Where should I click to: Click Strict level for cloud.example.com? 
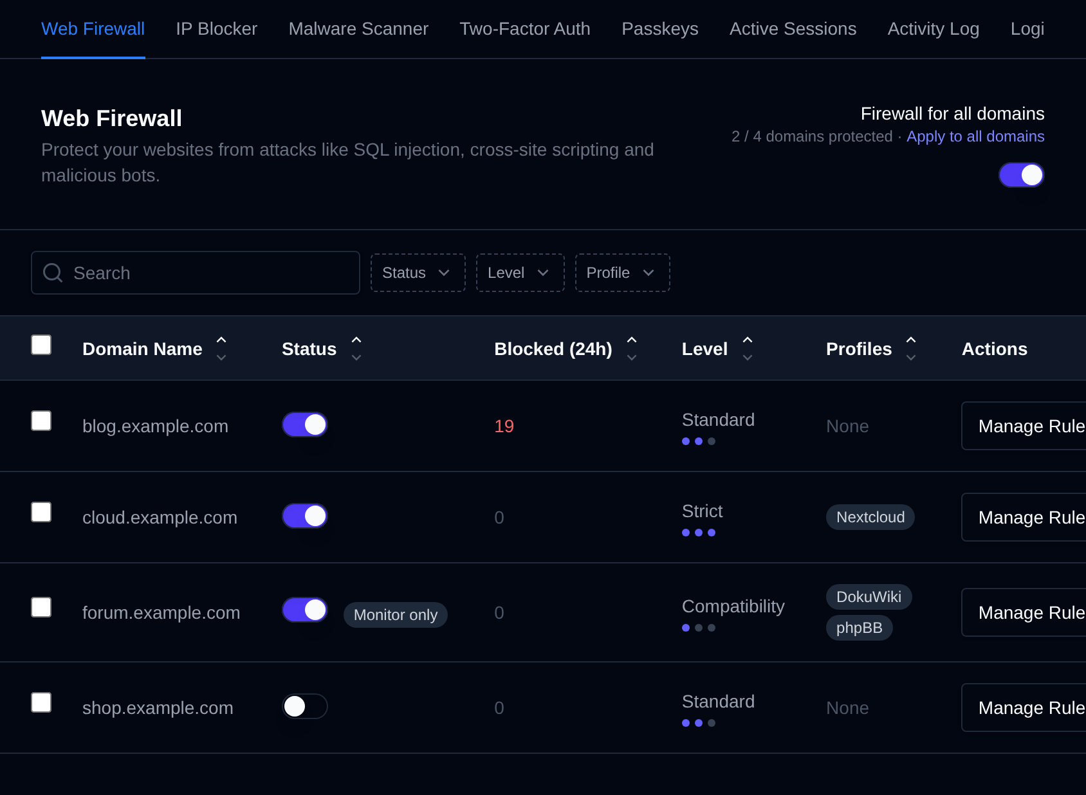[702, 511]
